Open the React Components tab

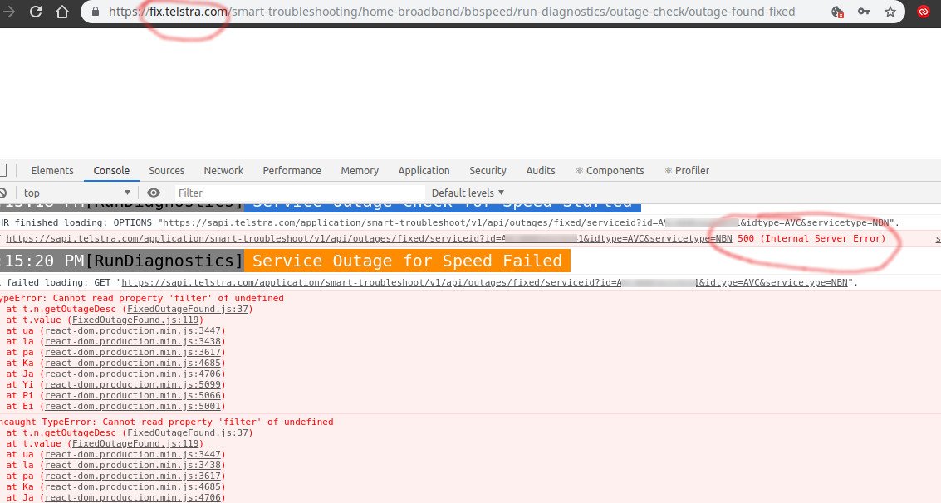click(610, 170)
